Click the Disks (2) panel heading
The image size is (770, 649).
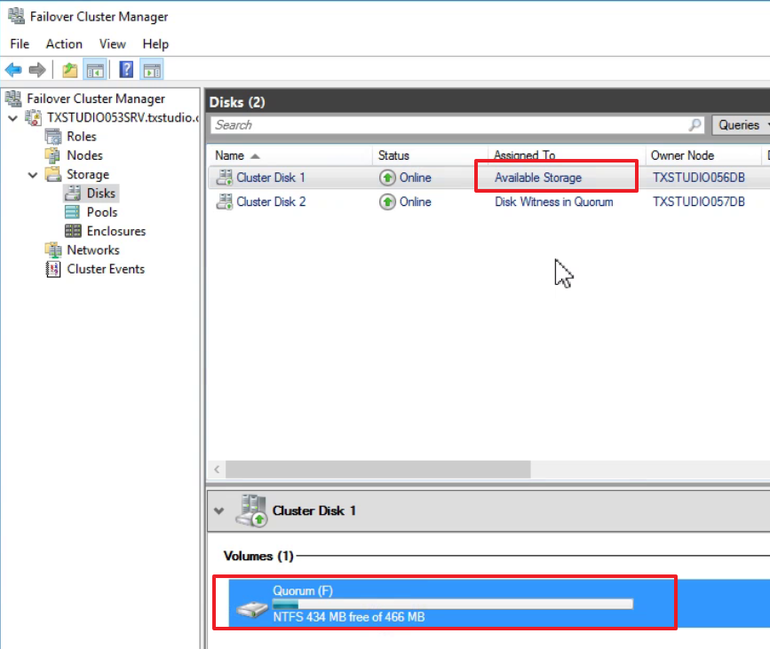pos(237,102)
